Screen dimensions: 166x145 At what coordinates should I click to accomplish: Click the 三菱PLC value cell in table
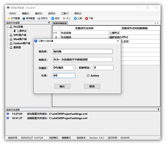134,33
